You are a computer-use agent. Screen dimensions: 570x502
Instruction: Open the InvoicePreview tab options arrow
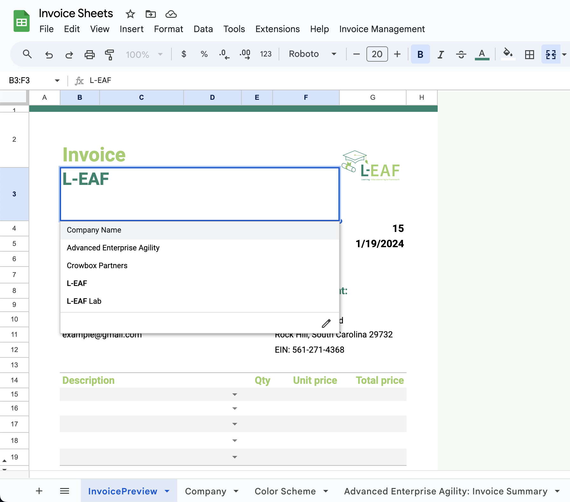click(167, 491)
